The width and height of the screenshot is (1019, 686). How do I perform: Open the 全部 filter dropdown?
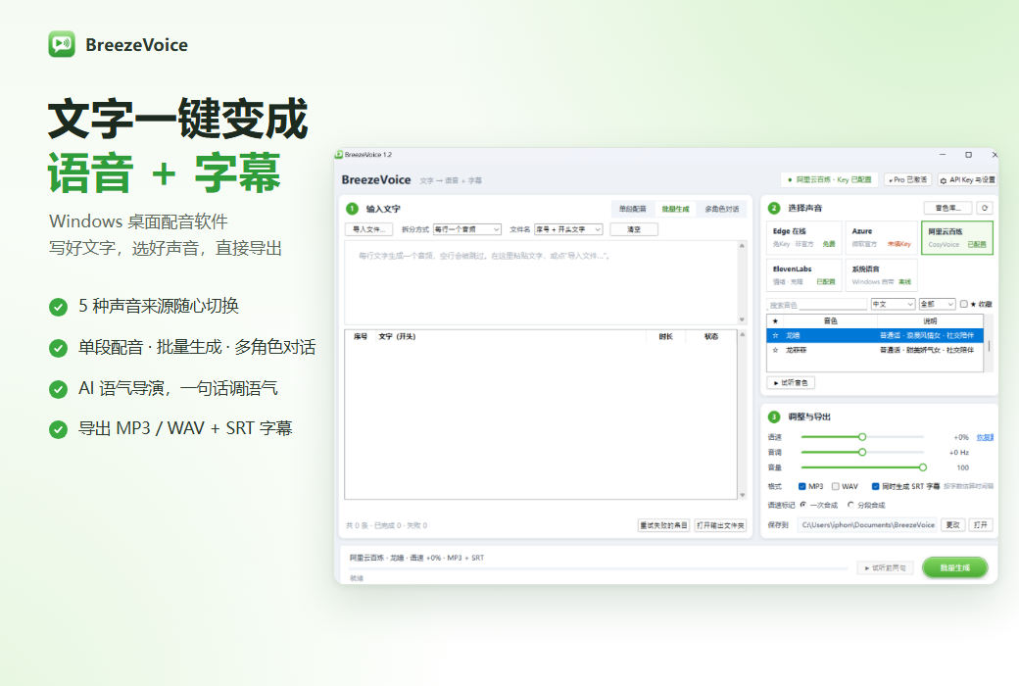(x=937, y=305)
